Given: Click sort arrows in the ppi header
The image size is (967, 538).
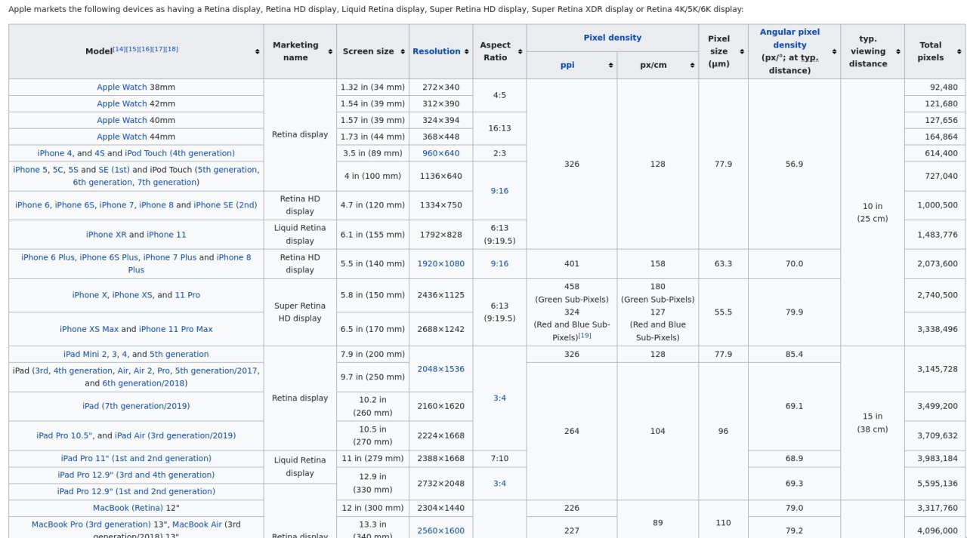Looking at the screenshot, I should 610,65.
